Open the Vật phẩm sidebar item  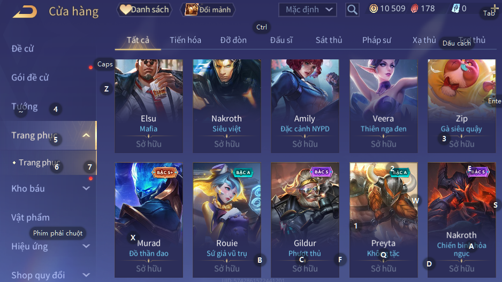point(31,217)
